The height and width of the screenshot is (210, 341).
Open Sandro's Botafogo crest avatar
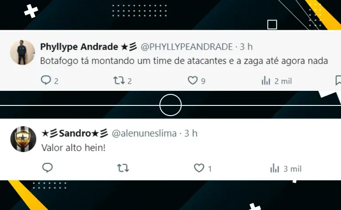(23, 139)
